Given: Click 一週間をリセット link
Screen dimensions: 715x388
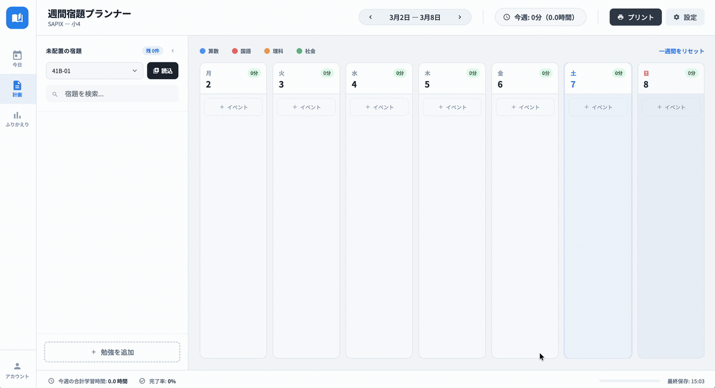Looking at the screenshot, I should click(681, 51).
